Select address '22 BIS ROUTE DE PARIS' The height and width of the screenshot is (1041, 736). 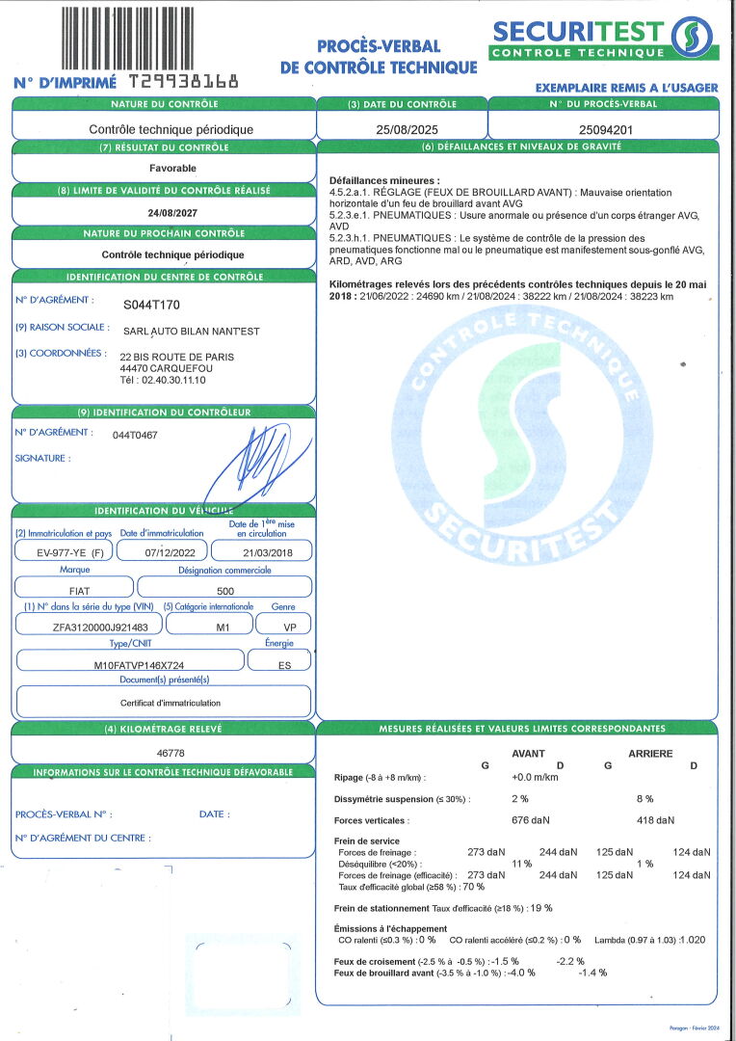click(x=177, y=357)
